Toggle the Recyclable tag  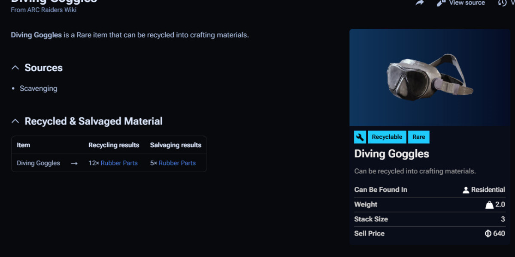click(387, 137)
